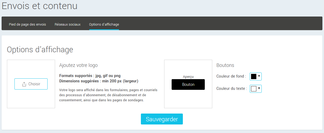The image size is (324, 133).
Task: Click the Envois et contenu page title
Action: point(40,6)
